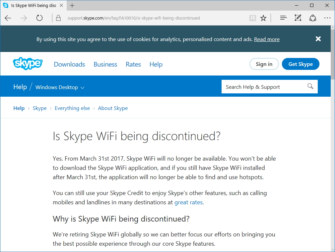Start a Web Note on this page

coord(298,18)
